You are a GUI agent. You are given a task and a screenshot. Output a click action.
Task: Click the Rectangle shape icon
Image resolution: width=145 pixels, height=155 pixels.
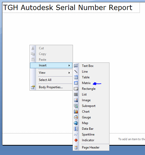76,89
